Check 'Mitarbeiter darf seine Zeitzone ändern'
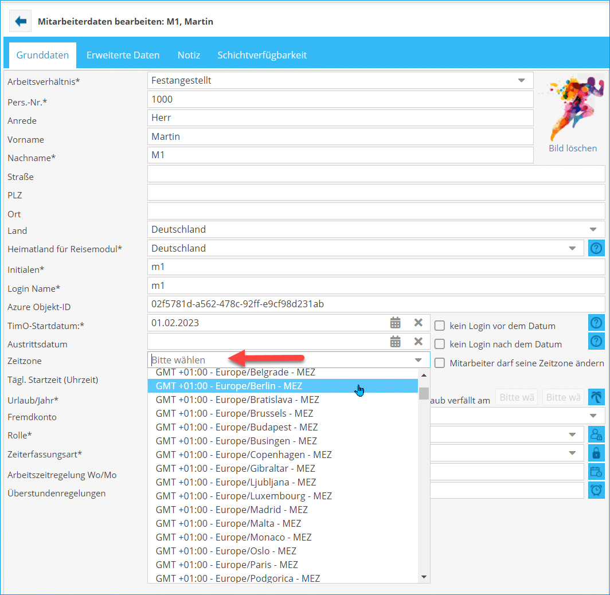This screenshot has width=610, height=595. pos(440,363)
